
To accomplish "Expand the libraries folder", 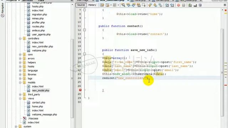I will tap(20, 74).
